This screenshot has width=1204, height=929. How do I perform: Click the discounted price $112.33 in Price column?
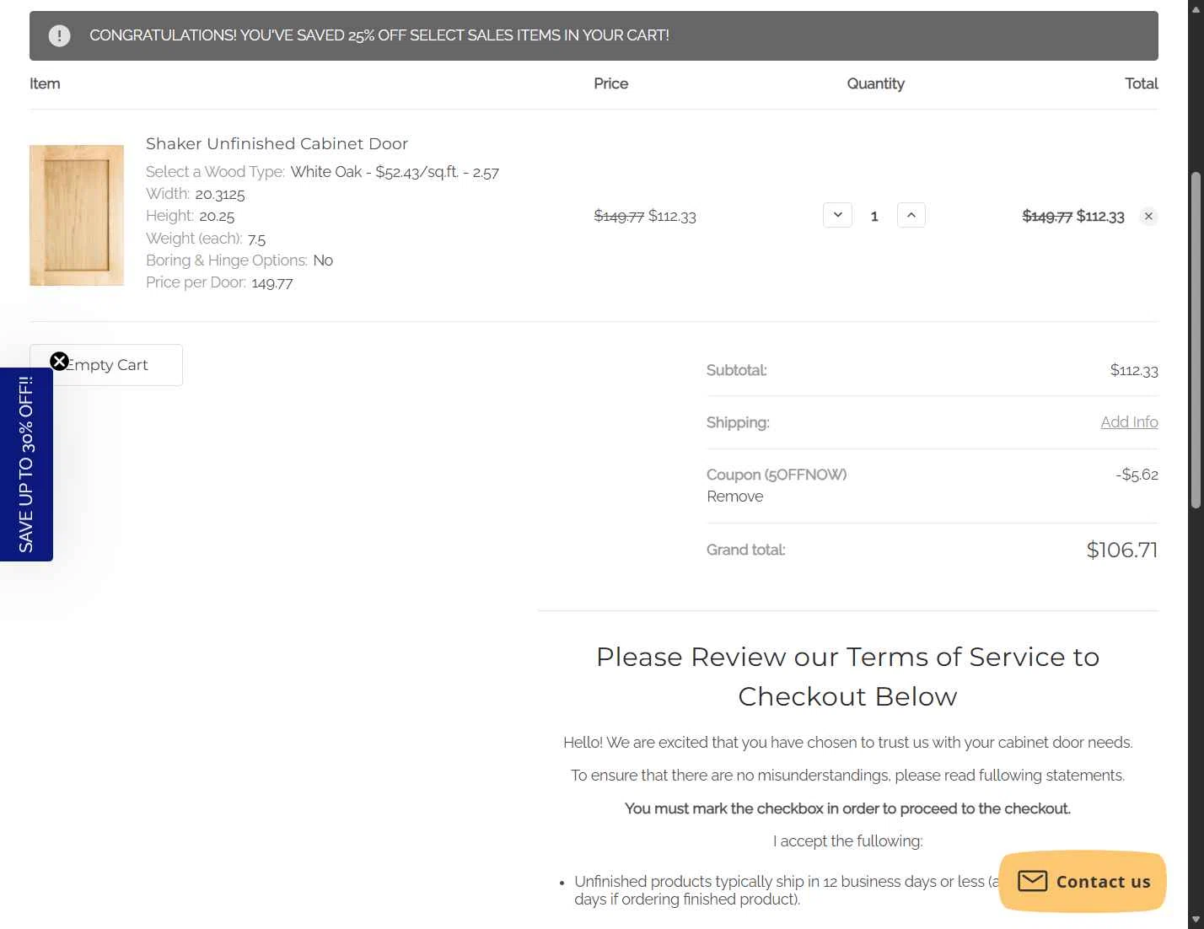(x=672, y=217)
